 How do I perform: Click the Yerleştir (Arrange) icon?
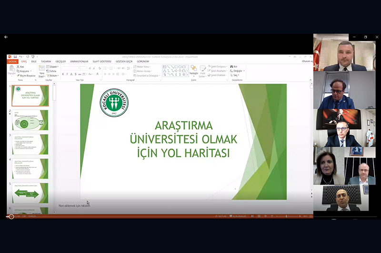(194, 69)
